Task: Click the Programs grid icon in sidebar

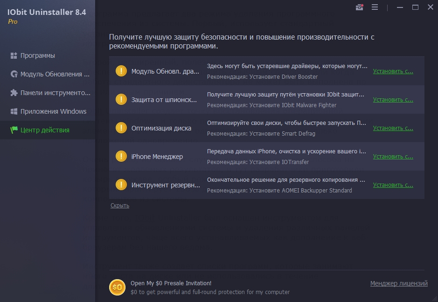Action: [14, 55]
